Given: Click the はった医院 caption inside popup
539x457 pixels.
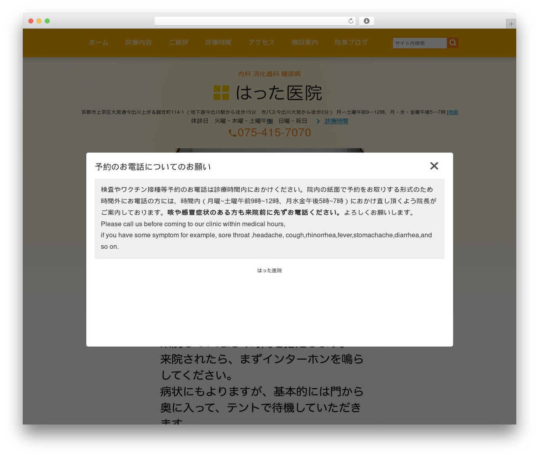Looking at the screenshot, I should tap(269, 271).
